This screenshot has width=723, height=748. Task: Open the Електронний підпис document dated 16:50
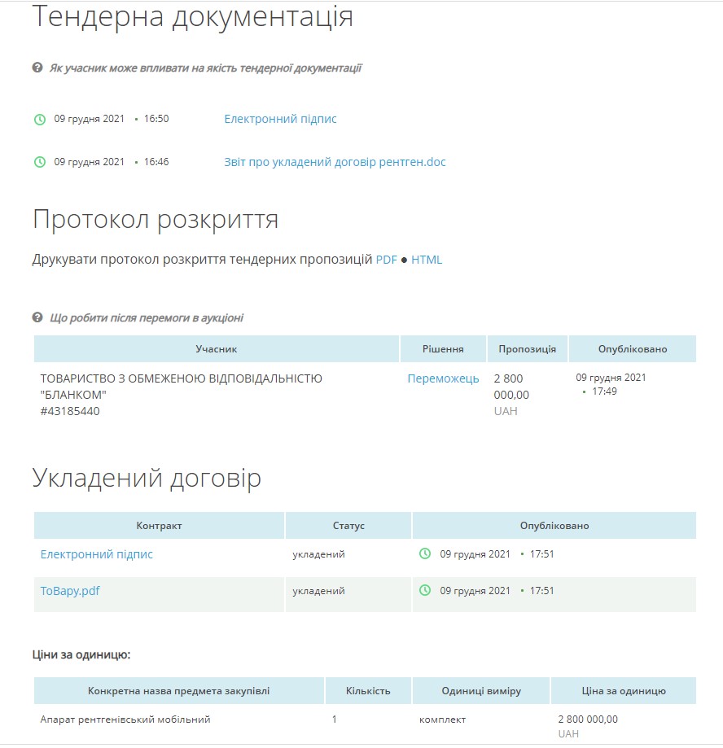[x=280, y=119]
